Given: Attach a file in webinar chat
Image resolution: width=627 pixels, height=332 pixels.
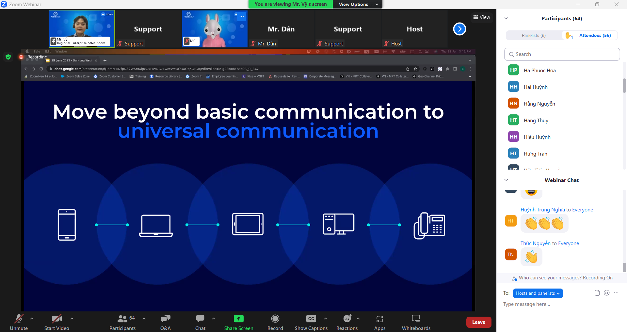Looking at the screenshot, I should (598, 293).
